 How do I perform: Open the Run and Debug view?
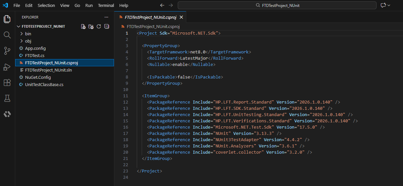pyautogui.click(x=7, y=67)
